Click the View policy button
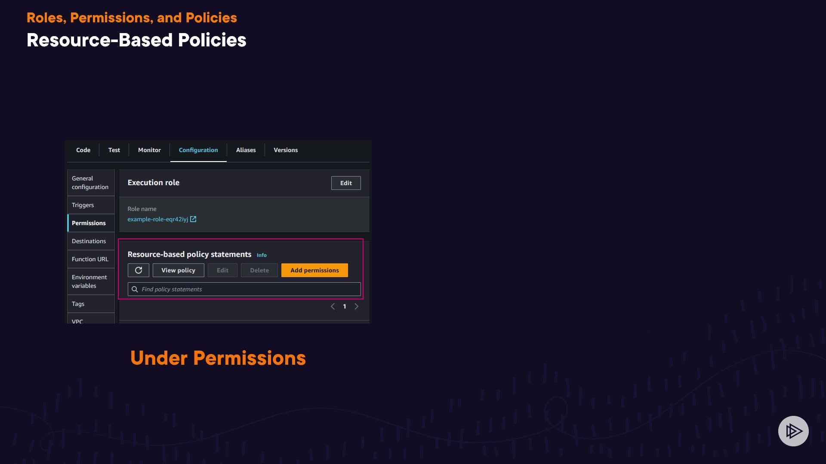The height and width of the screenshot is (464, 826). point(178,270)
